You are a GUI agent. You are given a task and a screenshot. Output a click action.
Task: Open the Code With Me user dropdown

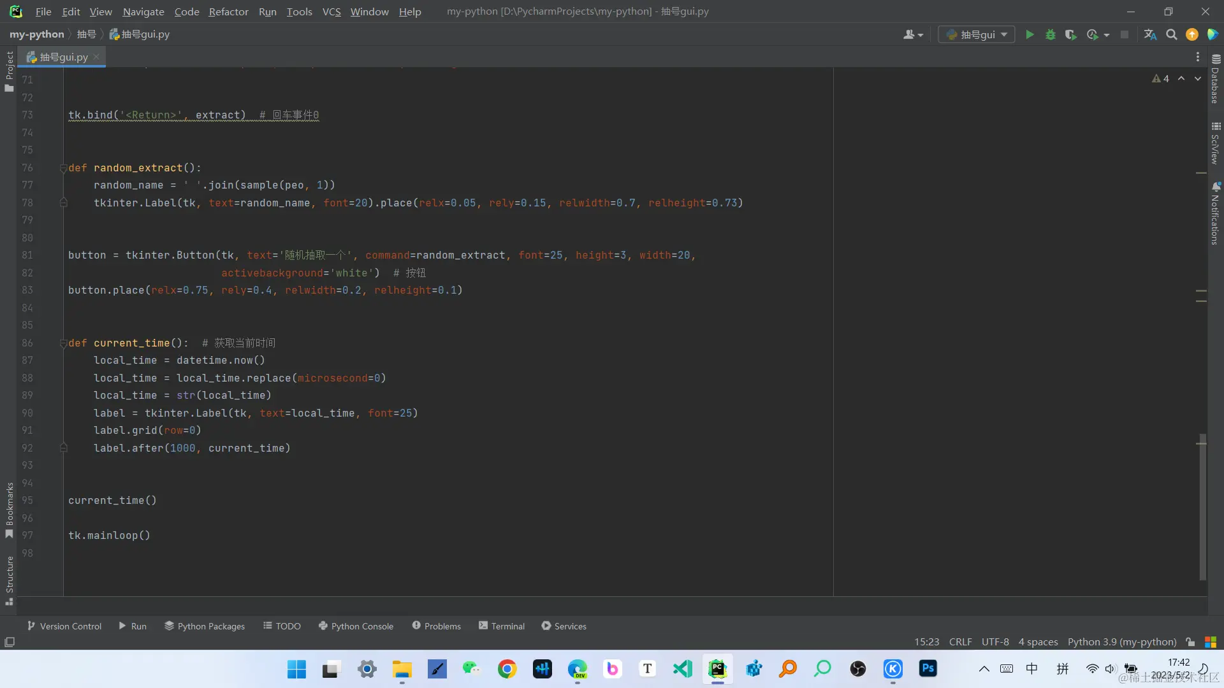(x=913, y=34)
